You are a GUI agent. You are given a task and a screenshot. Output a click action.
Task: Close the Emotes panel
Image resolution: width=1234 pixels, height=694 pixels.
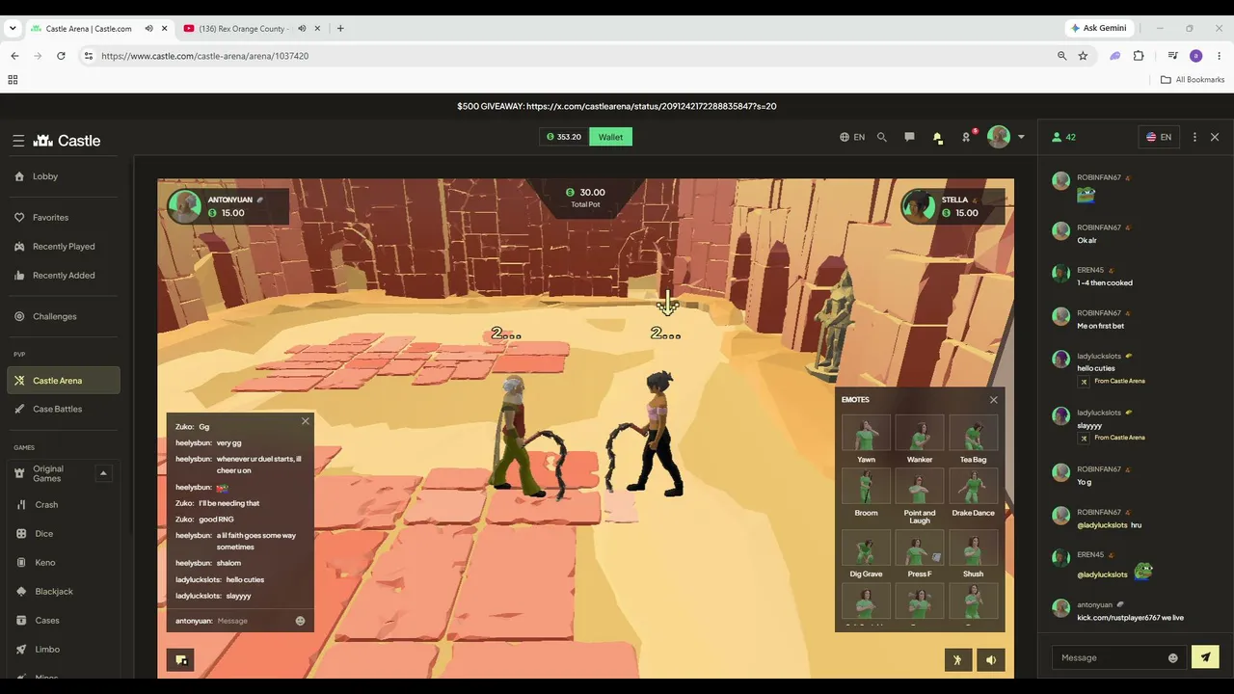[x=994, y=400]
